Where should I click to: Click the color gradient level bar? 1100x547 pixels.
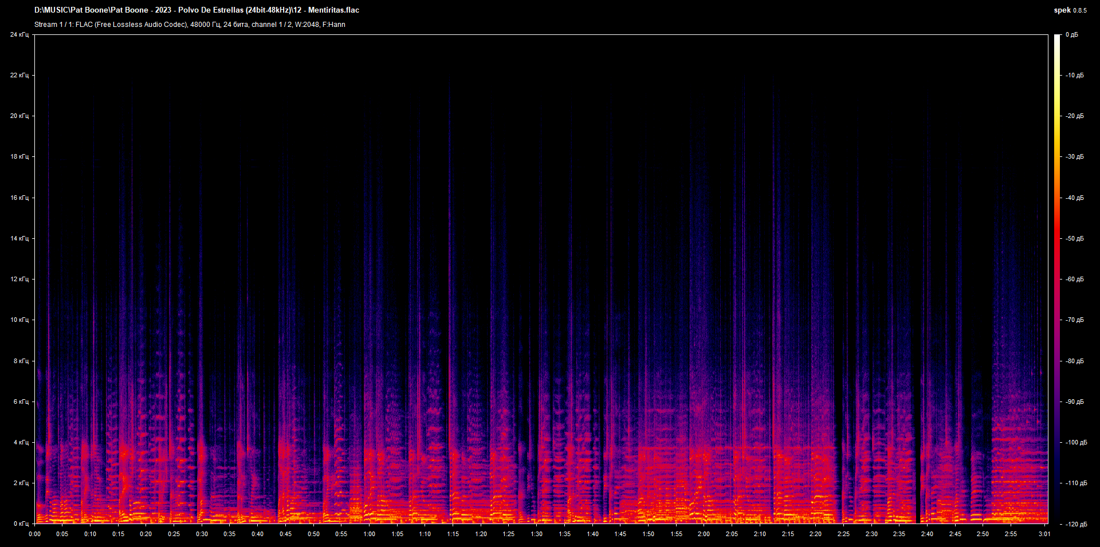click(x=1057, y=279)
